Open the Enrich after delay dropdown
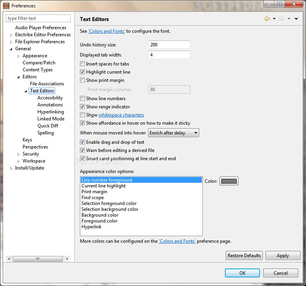 (x=173, y=133)
